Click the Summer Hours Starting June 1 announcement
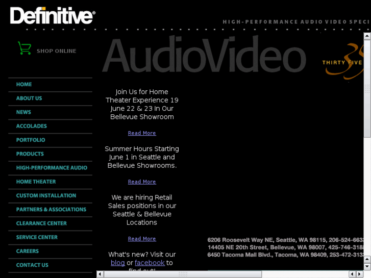 [142, 157]
